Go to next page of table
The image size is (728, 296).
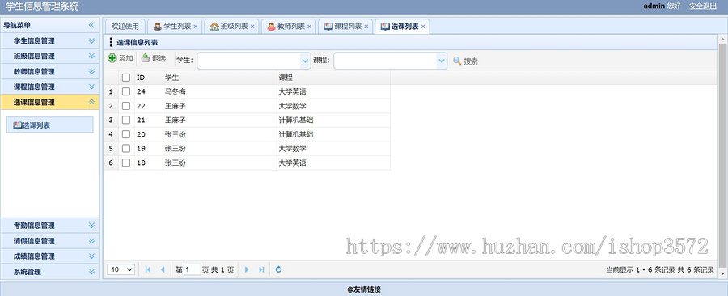pyautogui.click(x=247, y=269)
